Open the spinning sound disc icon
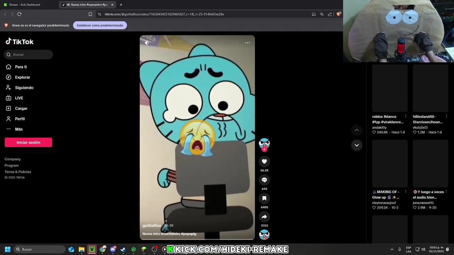454x255 pixels. 264,235
